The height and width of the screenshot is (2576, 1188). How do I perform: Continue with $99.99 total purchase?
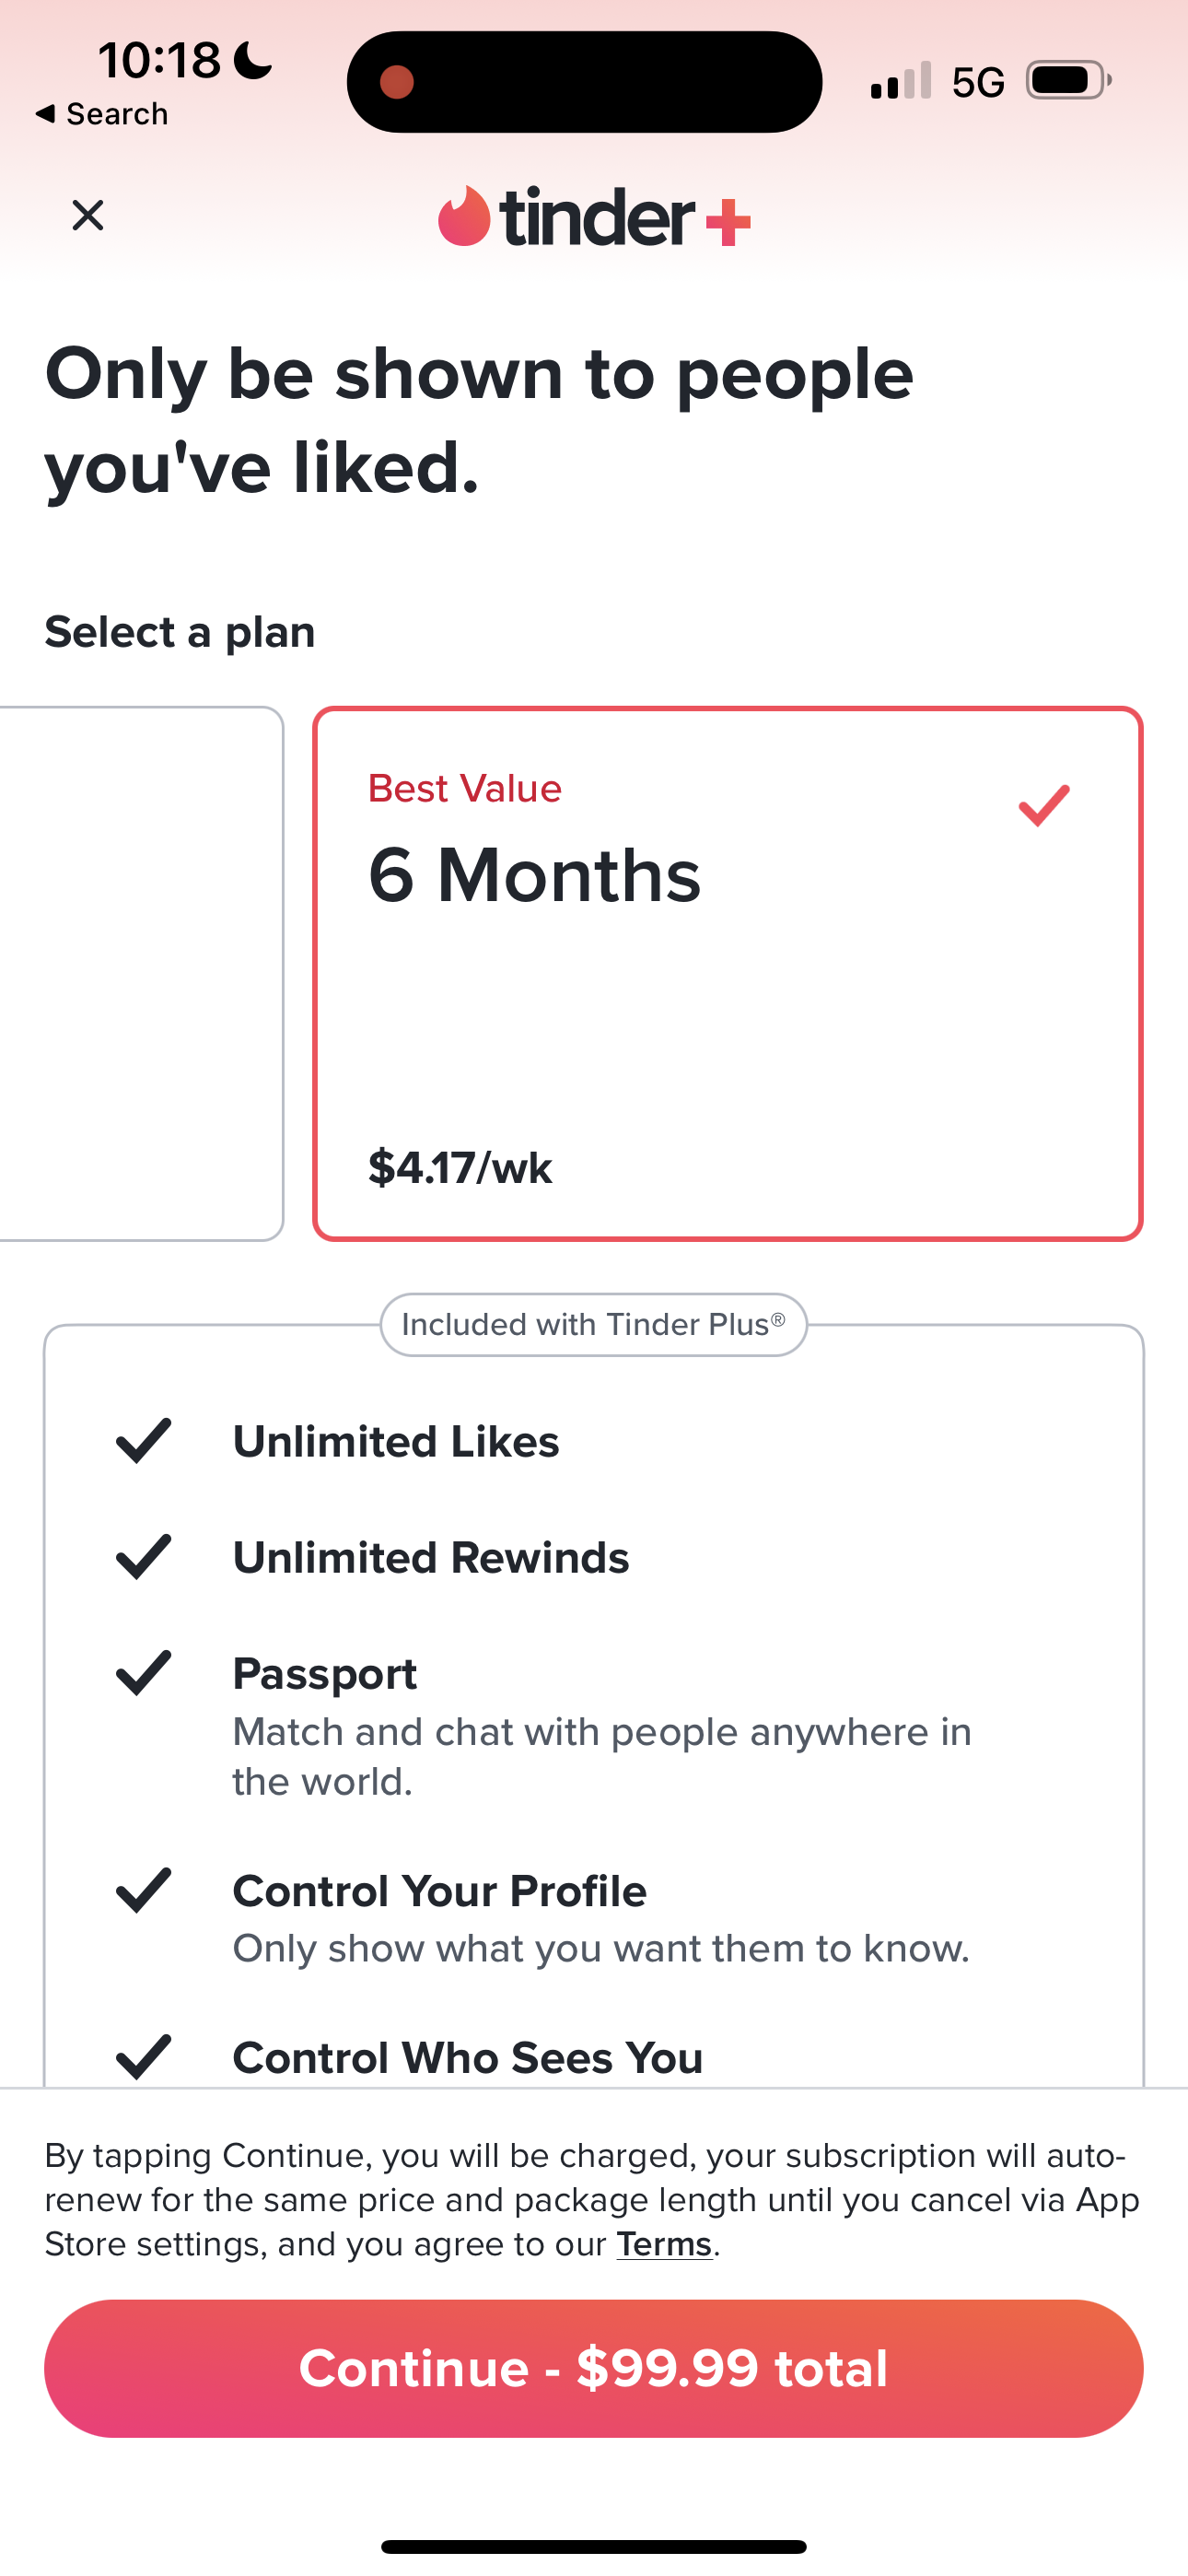pyautogui.click(x=594, y=2368)
